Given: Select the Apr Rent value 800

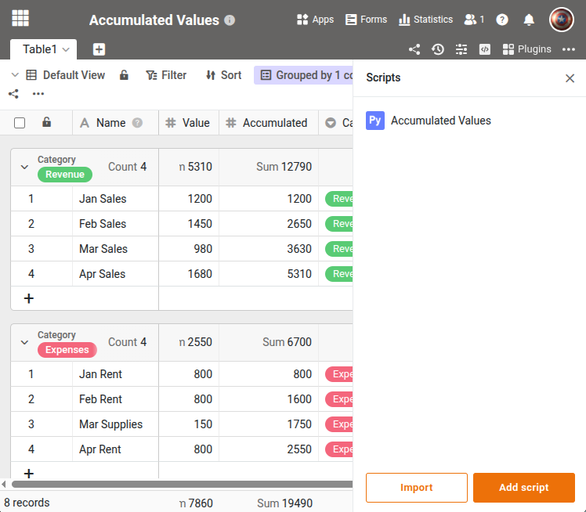Looking at the screenshot, I should pos(189,449).
